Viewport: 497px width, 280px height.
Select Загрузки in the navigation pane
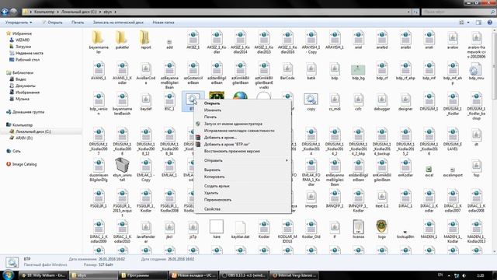[x=23, y=47]
